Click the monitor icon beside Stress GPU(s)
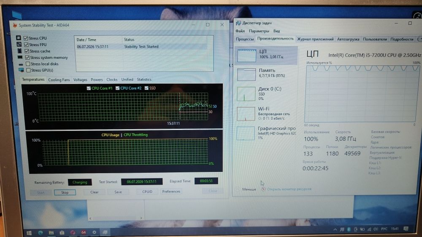 pyautogui.click(x=21, y=70)
